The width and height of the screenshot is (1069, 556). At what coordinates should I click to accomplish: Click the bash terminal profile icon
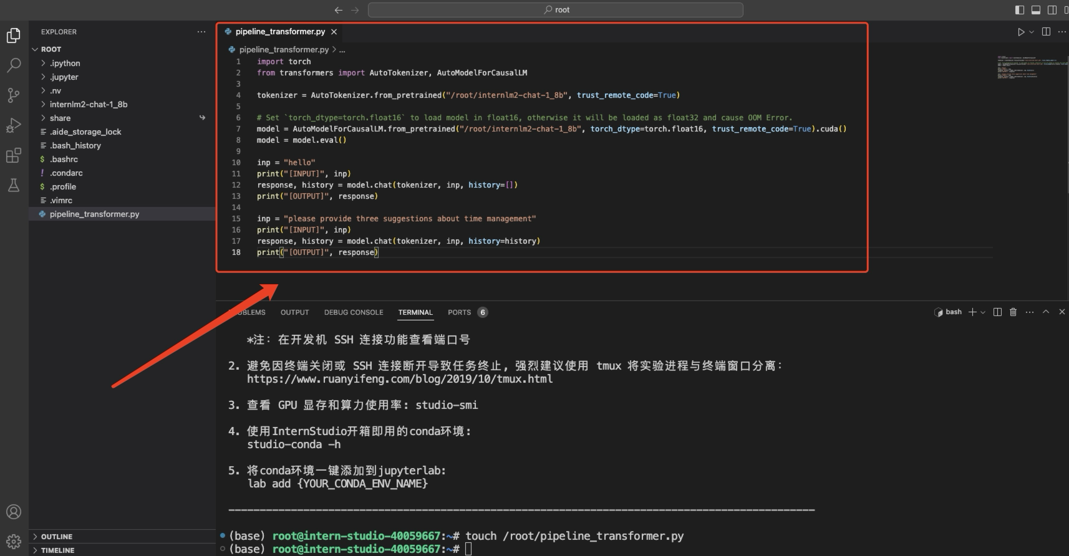pyautogui.click(x=938, y=312)
